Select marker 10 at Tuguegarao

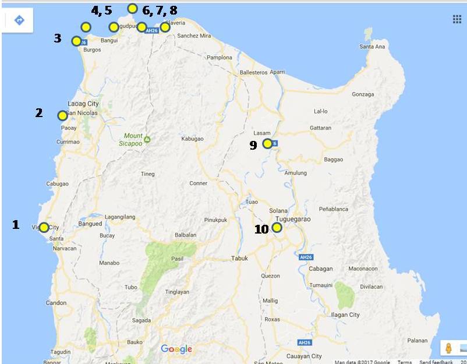point(277,228)
